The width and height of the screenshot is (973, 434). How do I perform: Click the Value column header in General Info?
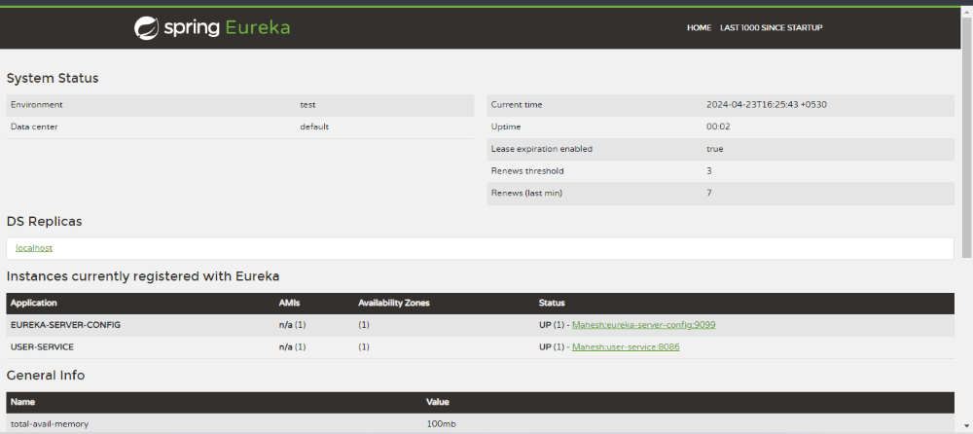coord(438,402)
